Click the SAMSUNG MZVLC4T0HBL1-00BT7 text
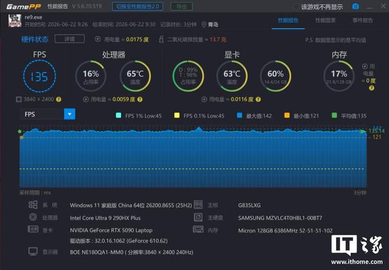This screenshot has height=270, width=389. point(280,218)
